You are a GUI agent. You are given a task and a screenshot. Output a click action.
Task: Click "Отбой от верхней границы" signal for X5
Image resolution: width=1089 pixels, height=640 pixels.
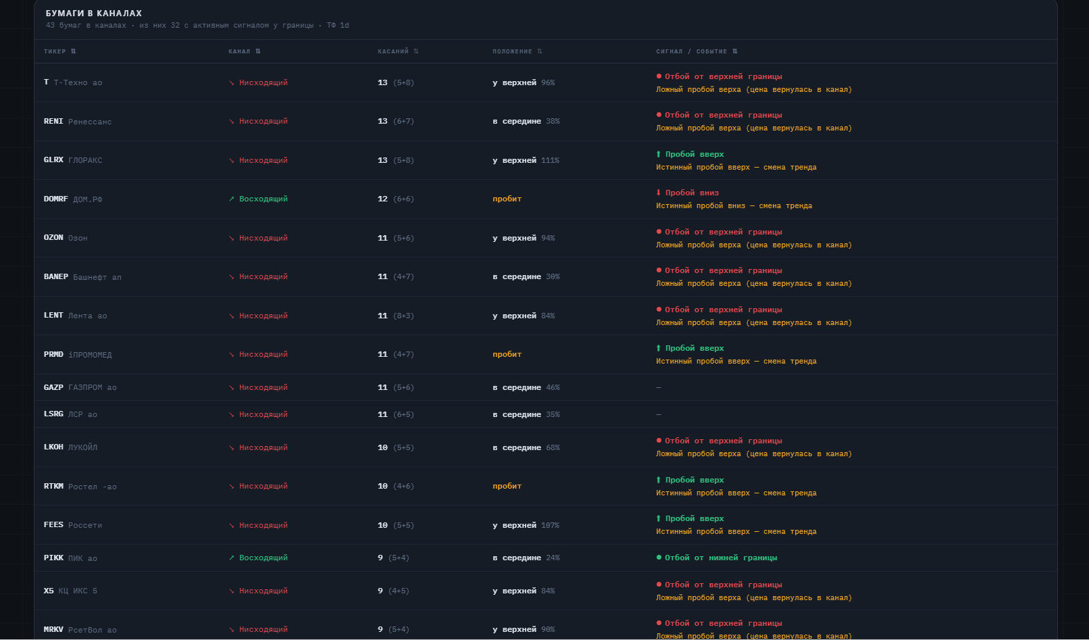(724, 585)
